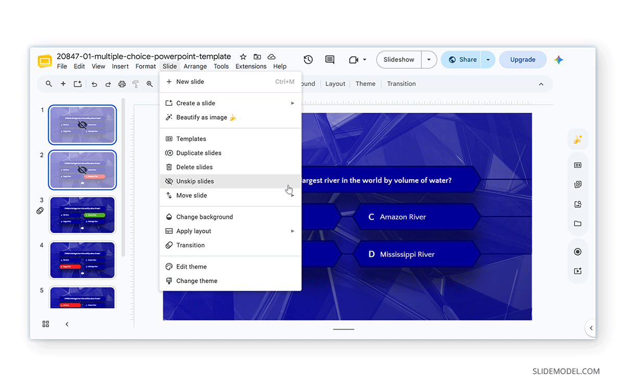Expand the Move slide submenu
This screenshot has height=387, width=625.
293,195
